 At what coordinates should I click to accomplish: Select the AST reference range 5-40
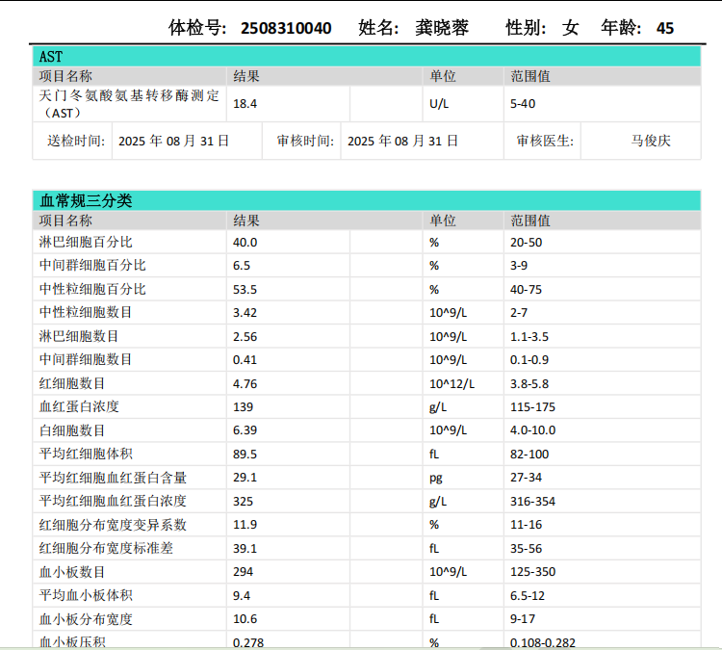pyautogui.click(x=523, y=104)
